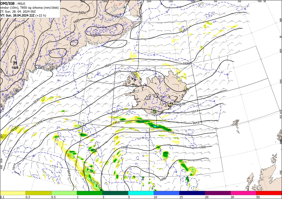This screenshot has height=199, width=282.
Task: Click the '66N' latitude label at right edge
Action: [280, 51]
